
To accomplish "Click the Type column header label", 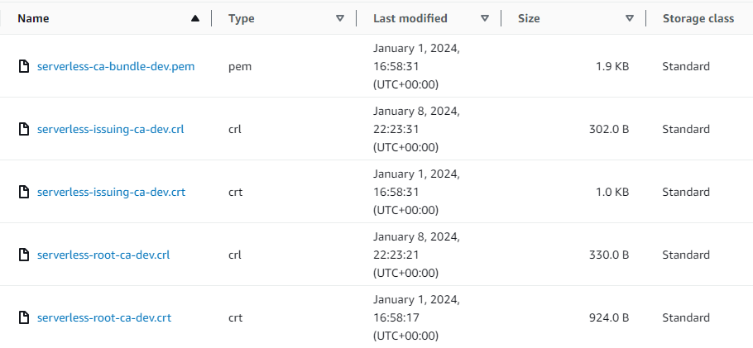I will 241,18.
